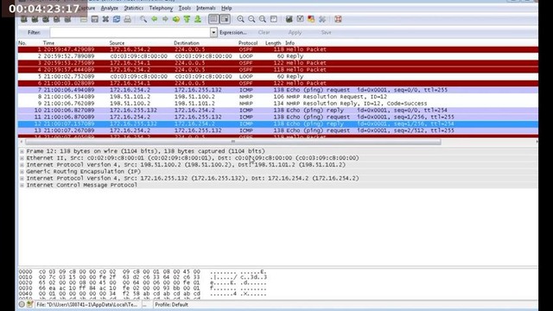Sort by the Protocol column header
The width and height of the screenshot is (553, 311).
[248, 43]
